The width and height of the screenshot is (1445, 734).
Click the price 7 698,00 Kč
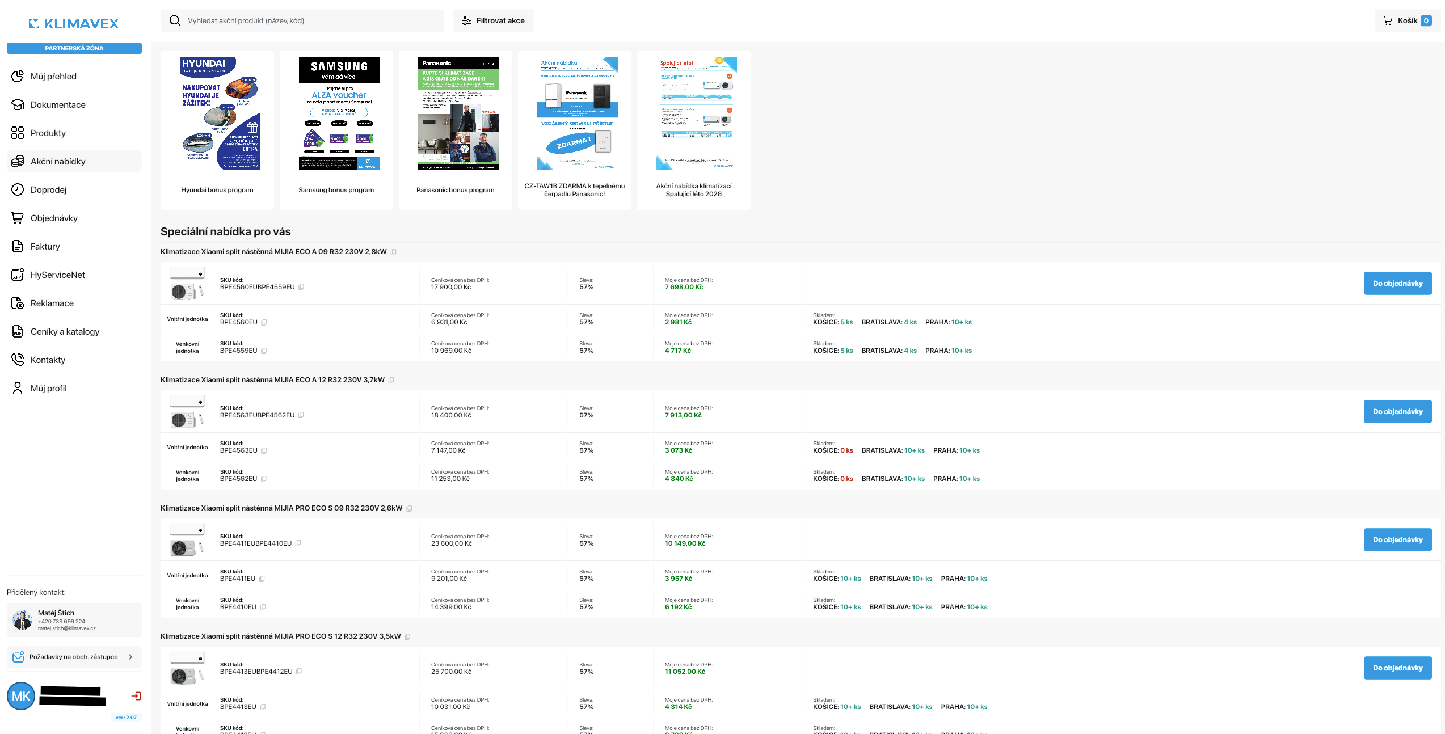click(684, 287)
